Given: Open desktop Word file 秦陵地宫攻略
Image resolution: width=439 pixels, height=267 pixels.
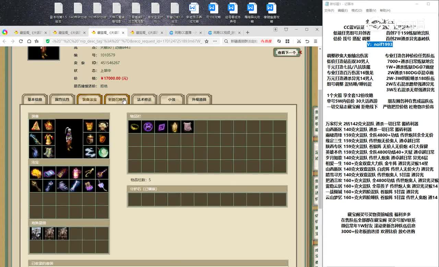Looking at the screenshot, I should tap(271, 13).
